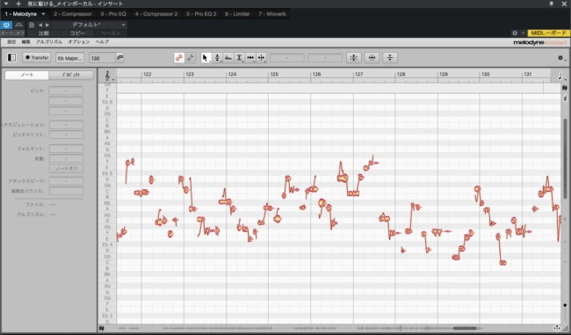Expand the 1 - Melodyne tab dropdown arrow
Image resolution: width=571 pixels, height=335 pixels.
(43, 14)
